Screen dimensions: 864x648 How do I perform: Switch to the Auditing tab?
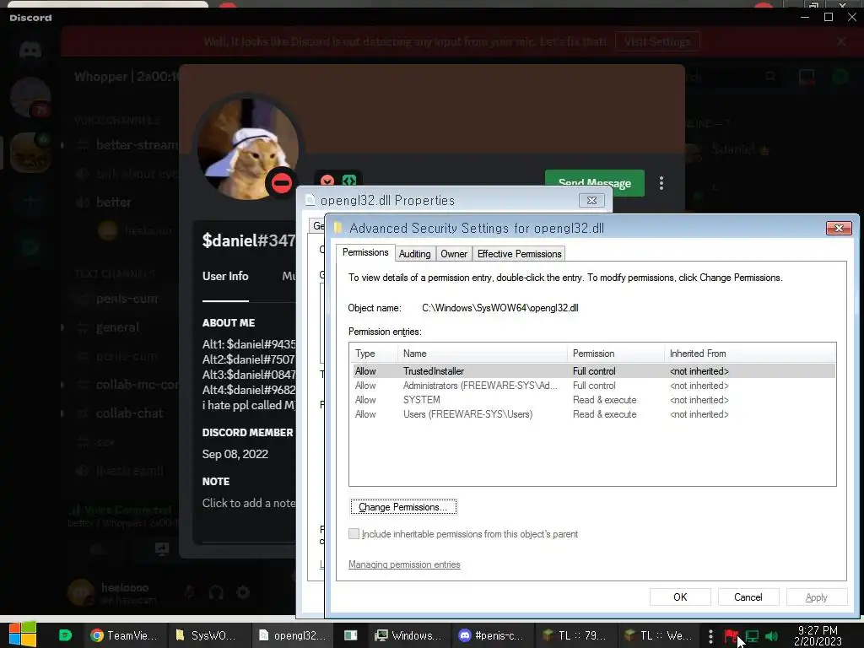[414, 254]
